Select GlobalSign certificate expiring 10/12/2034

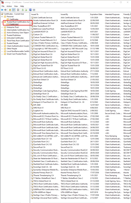click(38, 85)
